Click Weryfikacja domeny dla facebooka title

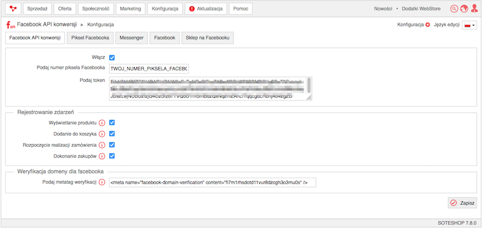coord(60,171)
